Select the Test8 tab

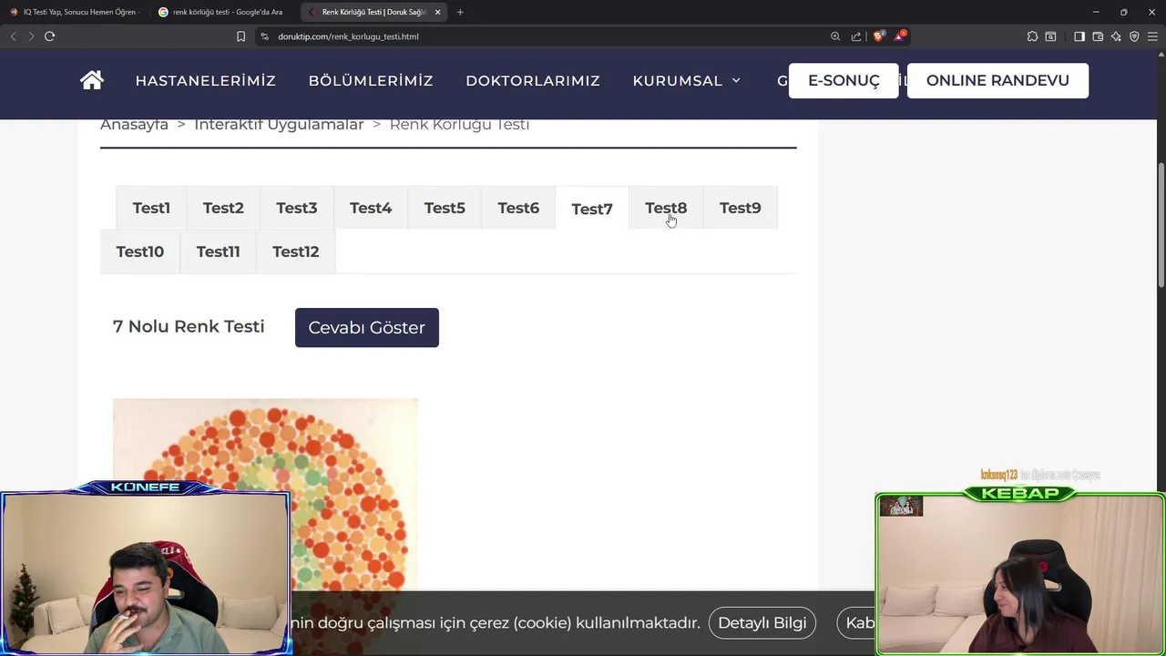[666, 208]
